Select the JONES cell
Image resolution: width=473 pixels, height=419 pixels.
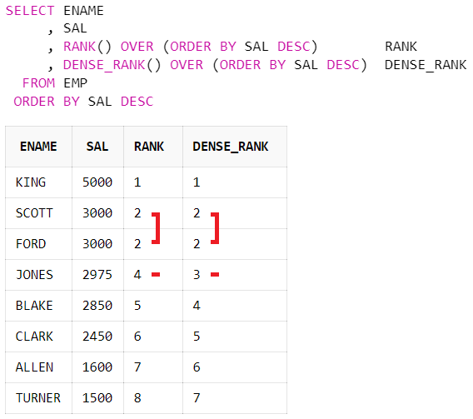point(38,275)
